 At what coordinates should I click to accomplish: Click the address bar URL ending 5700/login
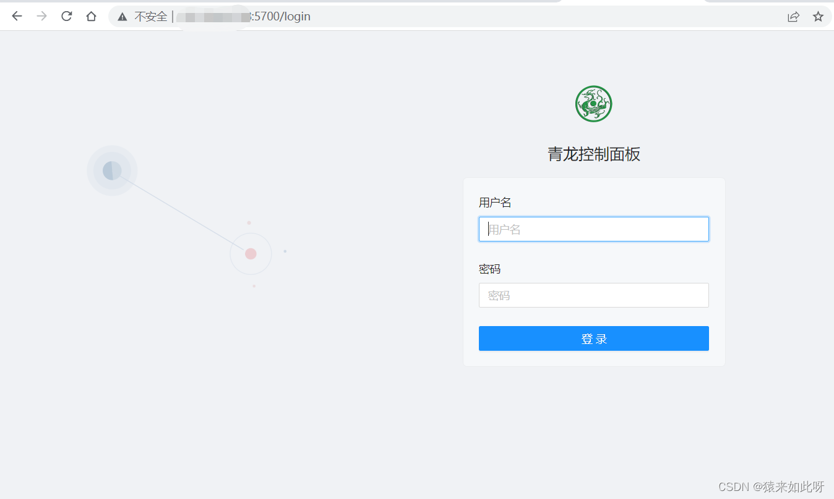244,17
